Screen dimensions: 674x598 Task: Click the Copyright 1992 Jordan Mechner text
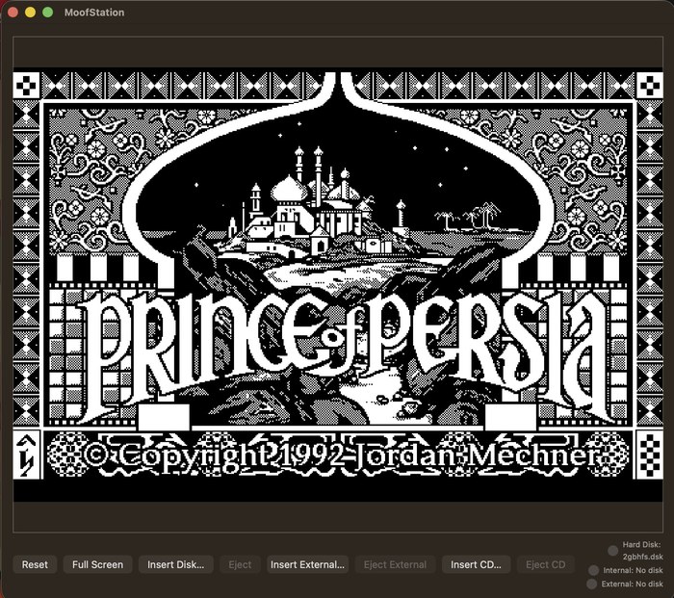(342, 455)
